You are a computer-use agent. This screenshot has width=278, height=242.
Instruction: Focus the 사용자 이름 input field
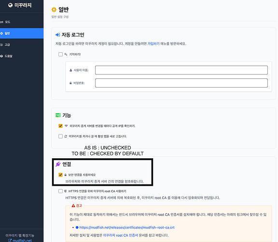181,70
